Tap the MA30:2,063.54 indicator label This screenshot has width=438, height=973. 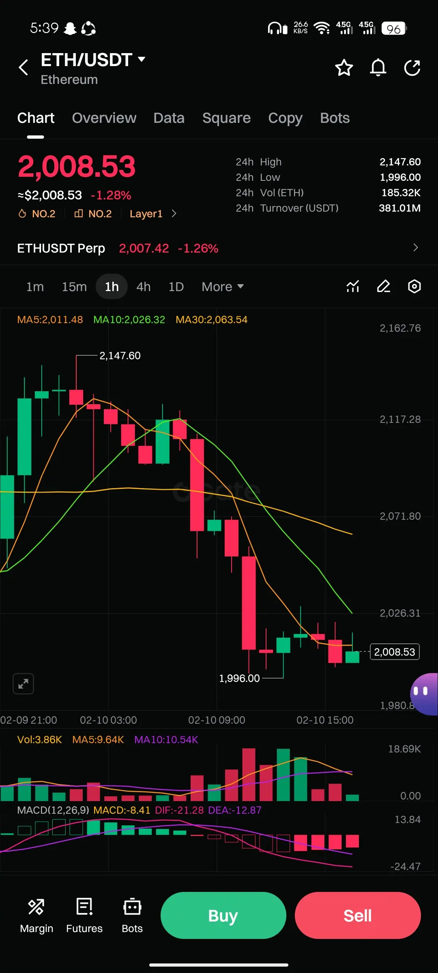(x=211, y=319)
